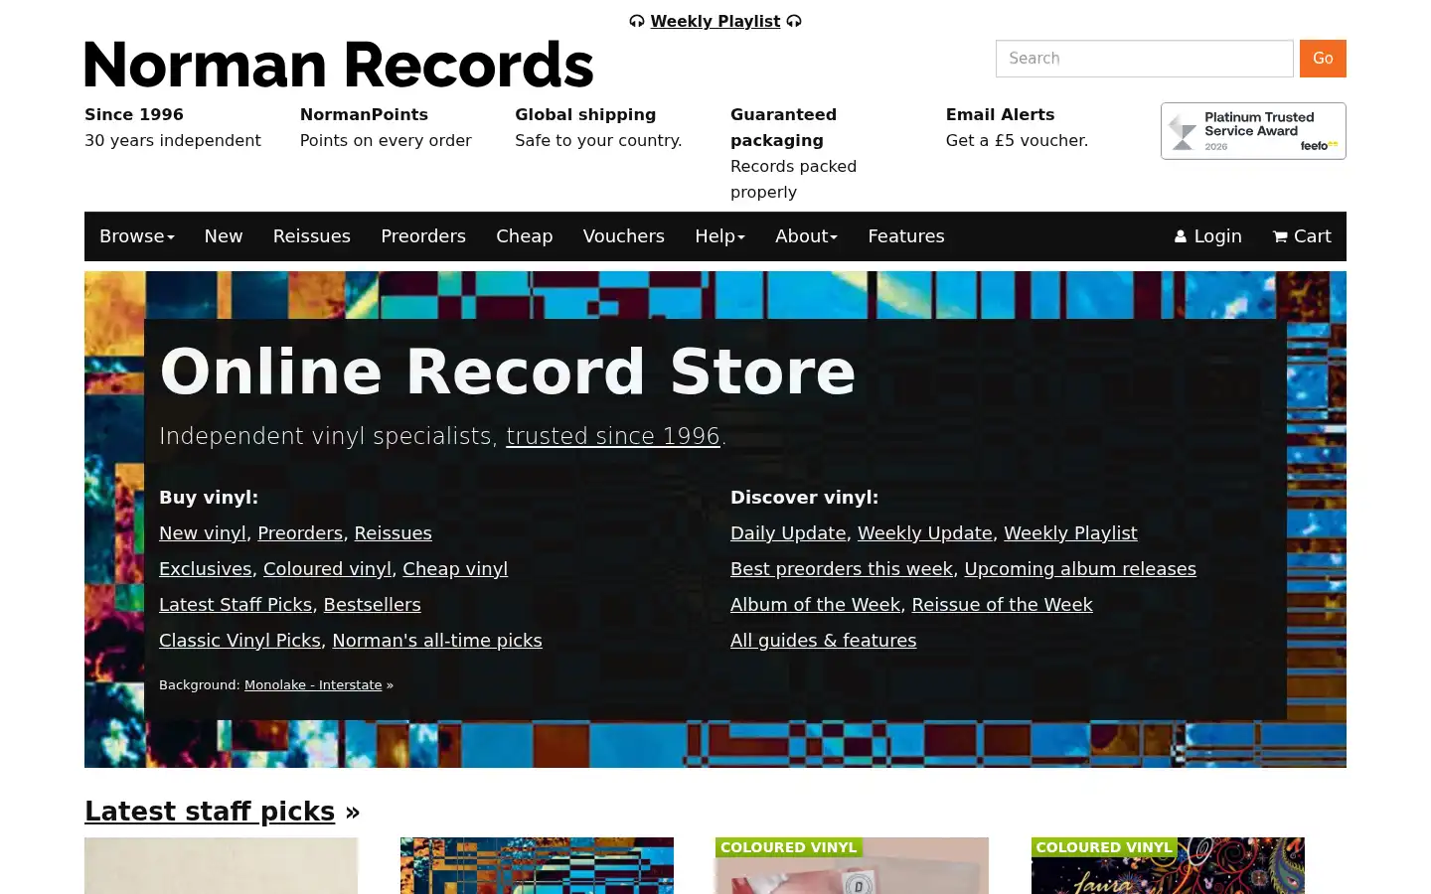Open the Classic Vinyl Picks link

pos(239,641)
